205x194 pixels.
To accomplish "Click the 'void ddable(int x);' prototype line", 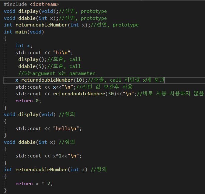I will (55, 18).
